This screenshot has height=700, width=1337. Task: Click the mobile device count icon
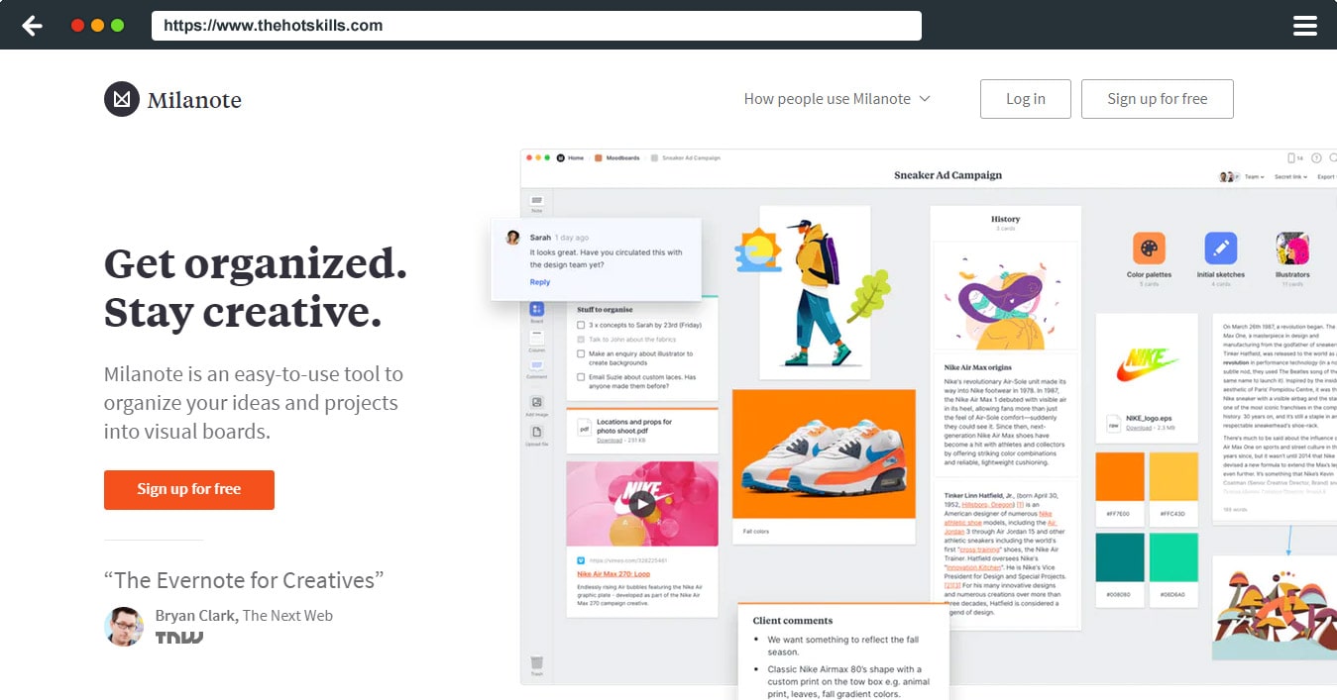click(x=1293, y=158)
